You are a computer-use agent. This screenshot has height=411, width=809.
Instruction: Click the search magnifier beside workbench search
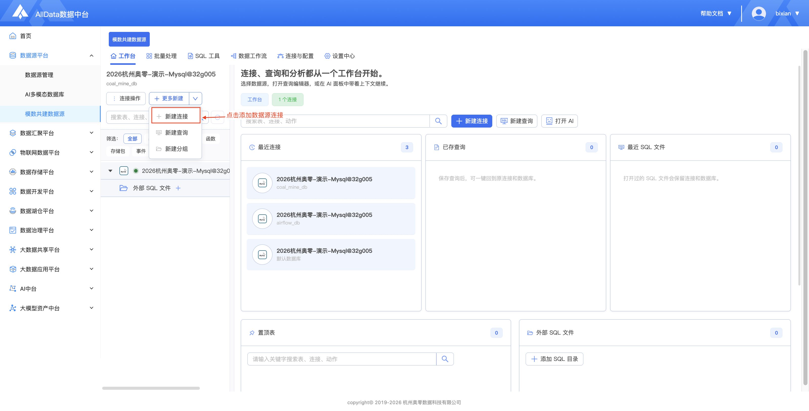coord(438,121)
